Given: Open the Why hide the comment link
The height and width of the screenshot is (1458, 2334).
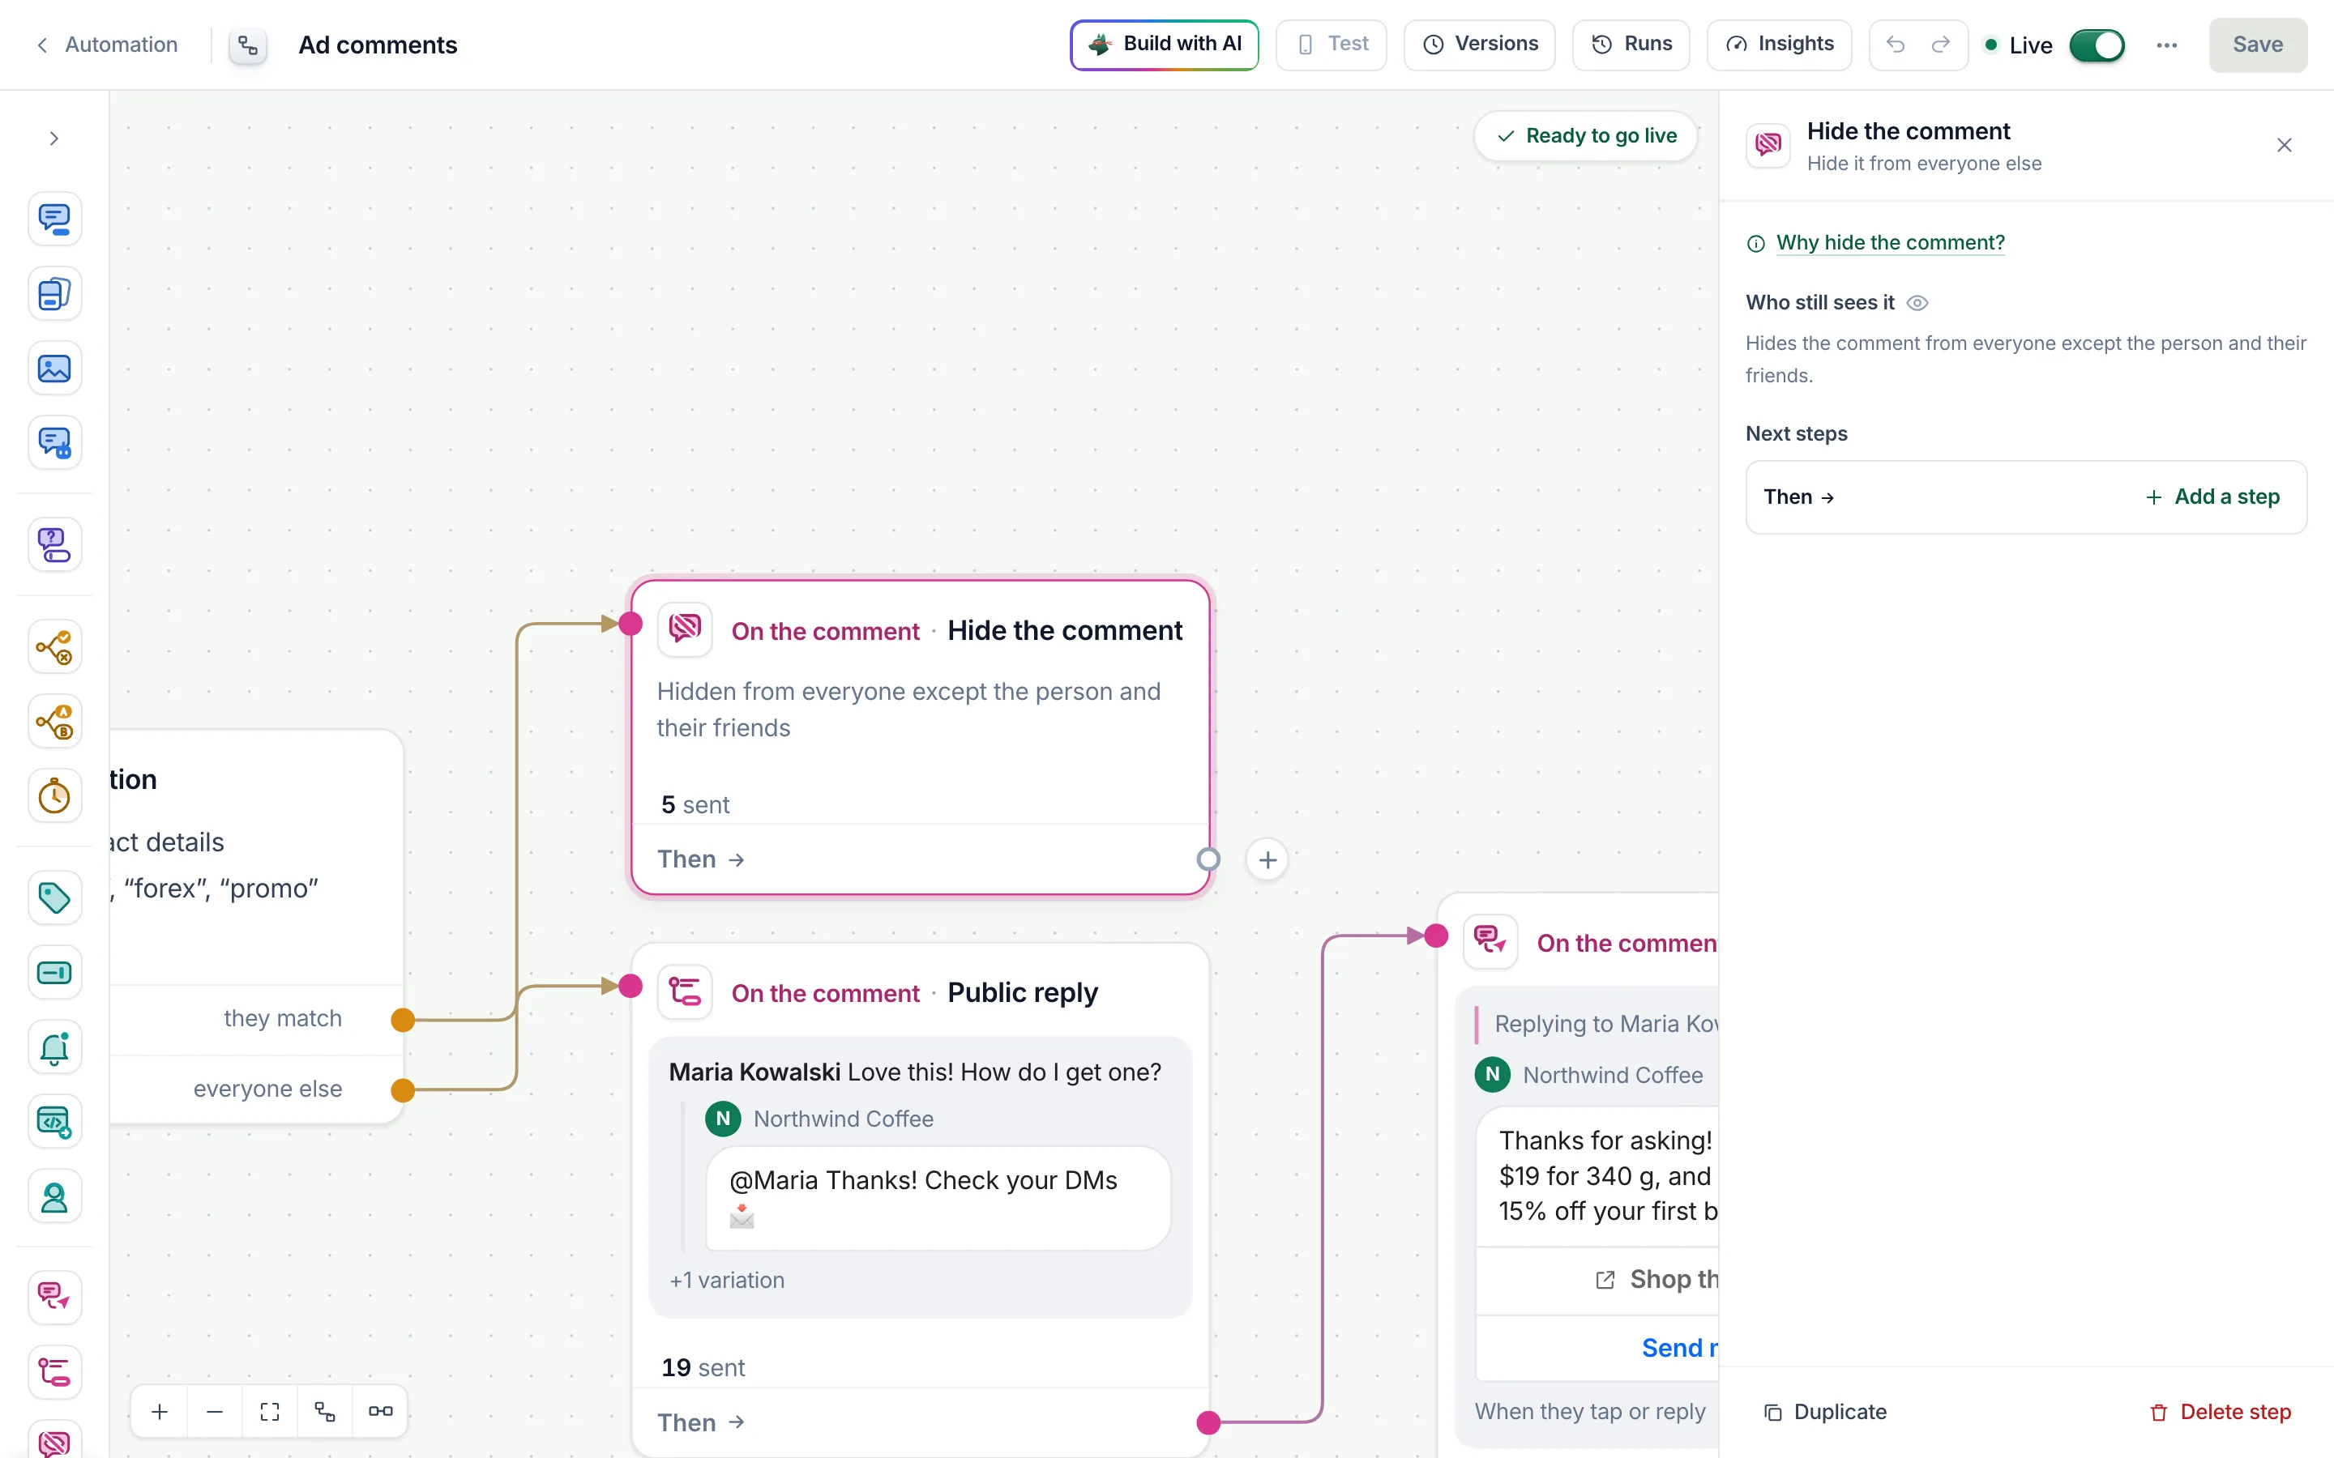Looking at the screenshot, I should (1889, 243).
